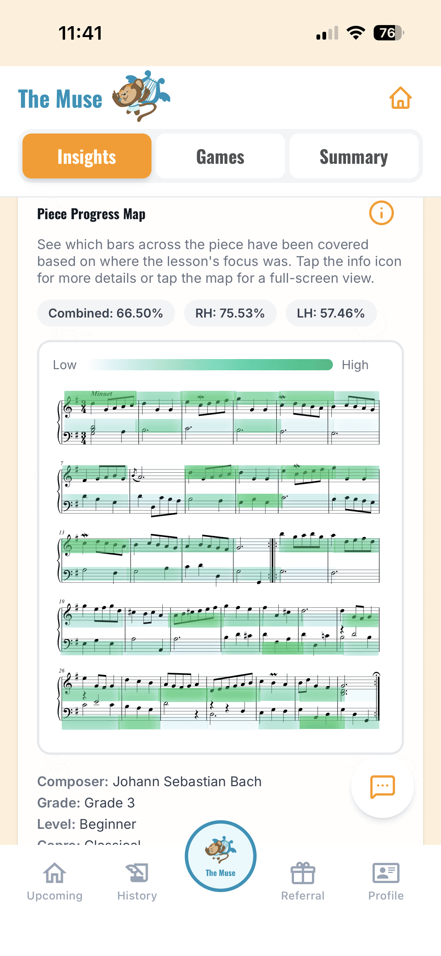This screenshot has height=956, width=441.
Task: Open the Piece Progress Map info icon
Action: click(x=381, y=213)
